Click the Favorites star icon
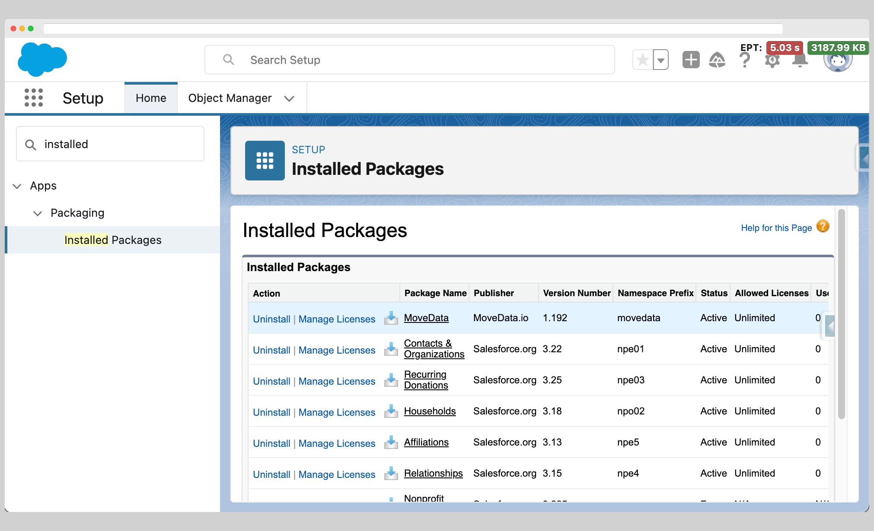The width and height of the screenshot is (874, 531). pyautogui.click(x=643, y=60)
